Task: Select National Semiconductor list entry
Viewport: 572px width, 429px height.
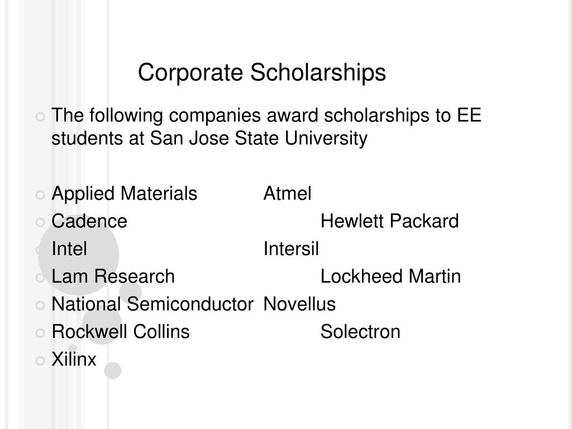Action: (152, 304)
